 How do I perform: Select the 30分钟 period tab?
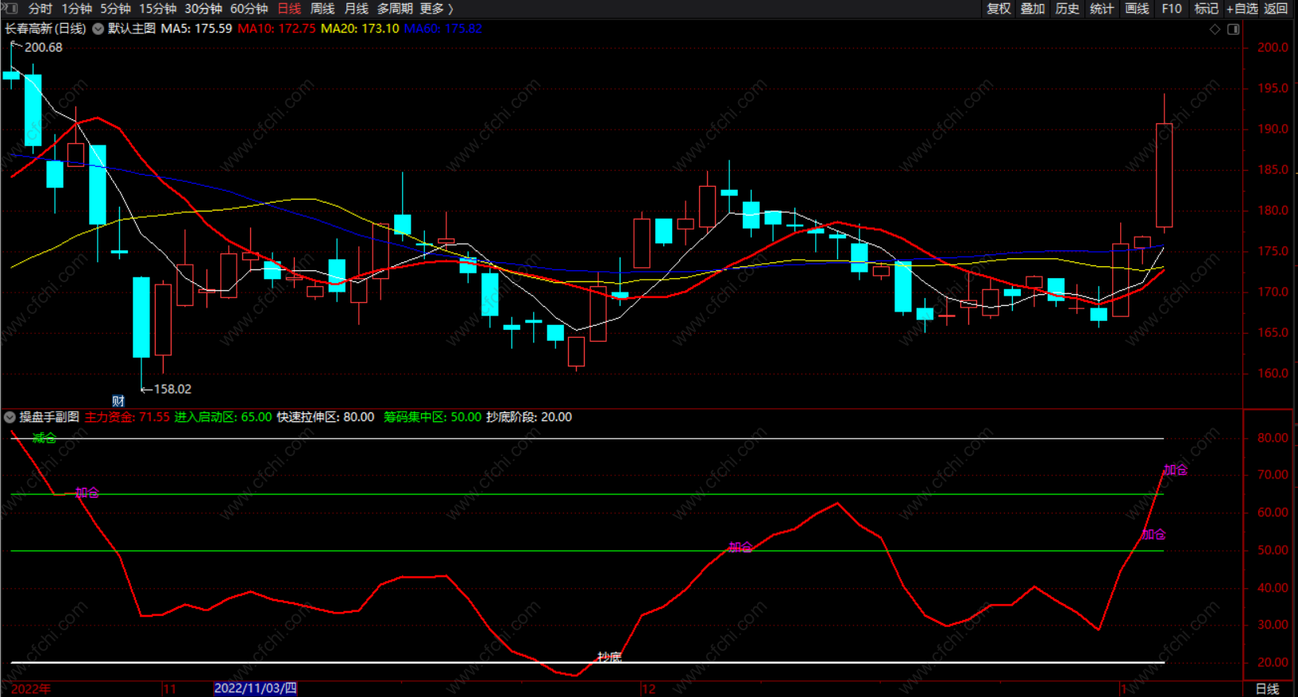click(203, 9)
